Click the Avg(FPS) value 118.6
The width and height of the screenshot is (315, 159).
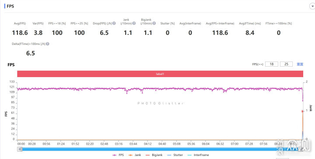coord(20,33)
